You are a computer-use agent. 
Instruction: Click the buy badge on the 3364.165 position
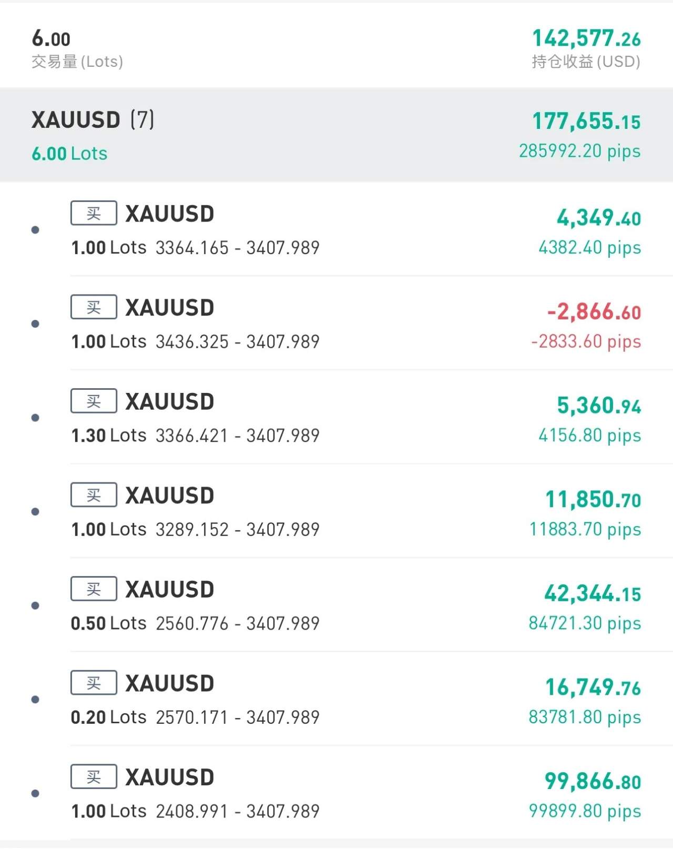click(94, 213)
